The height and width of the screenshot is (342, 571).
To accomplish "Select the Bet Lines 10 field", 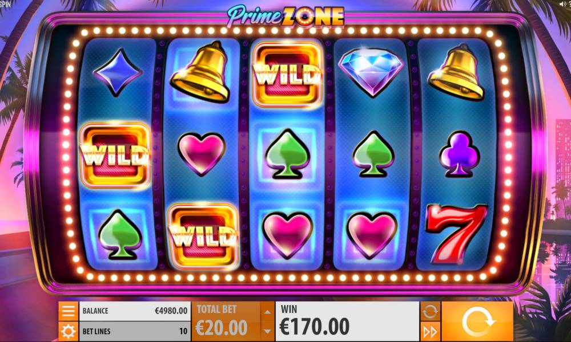I will [135, 331].
